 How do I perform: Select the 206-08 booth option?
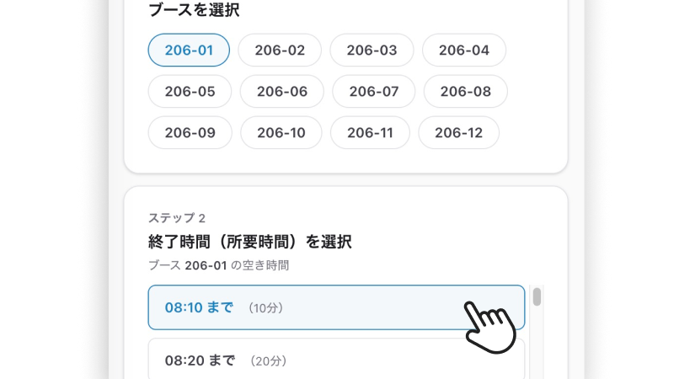pos(465,91)
